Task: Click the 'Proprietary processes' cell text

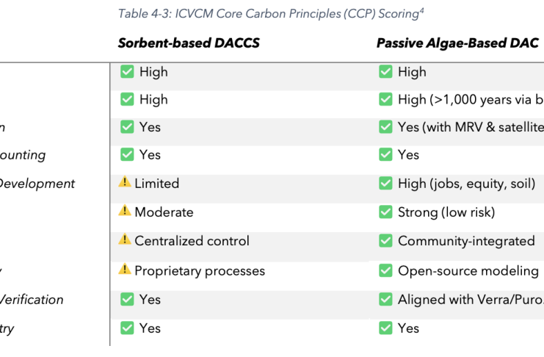Action: [200, 270]
